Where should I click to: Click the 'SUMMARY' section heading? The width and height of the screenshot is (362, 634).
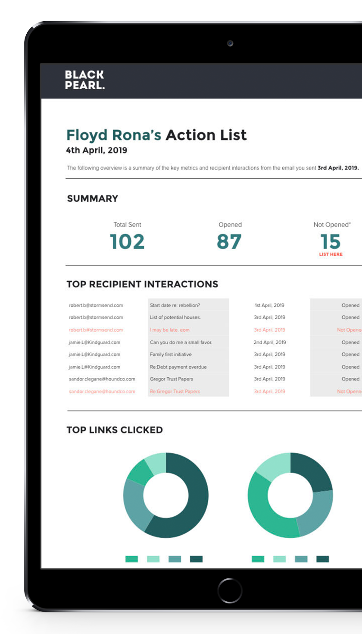[93, 199]
